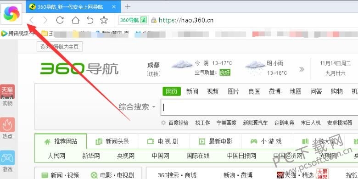The height and width of the screenshot is (179, 358).
Task: Click hot search 宁美国度
Action: 226,123
